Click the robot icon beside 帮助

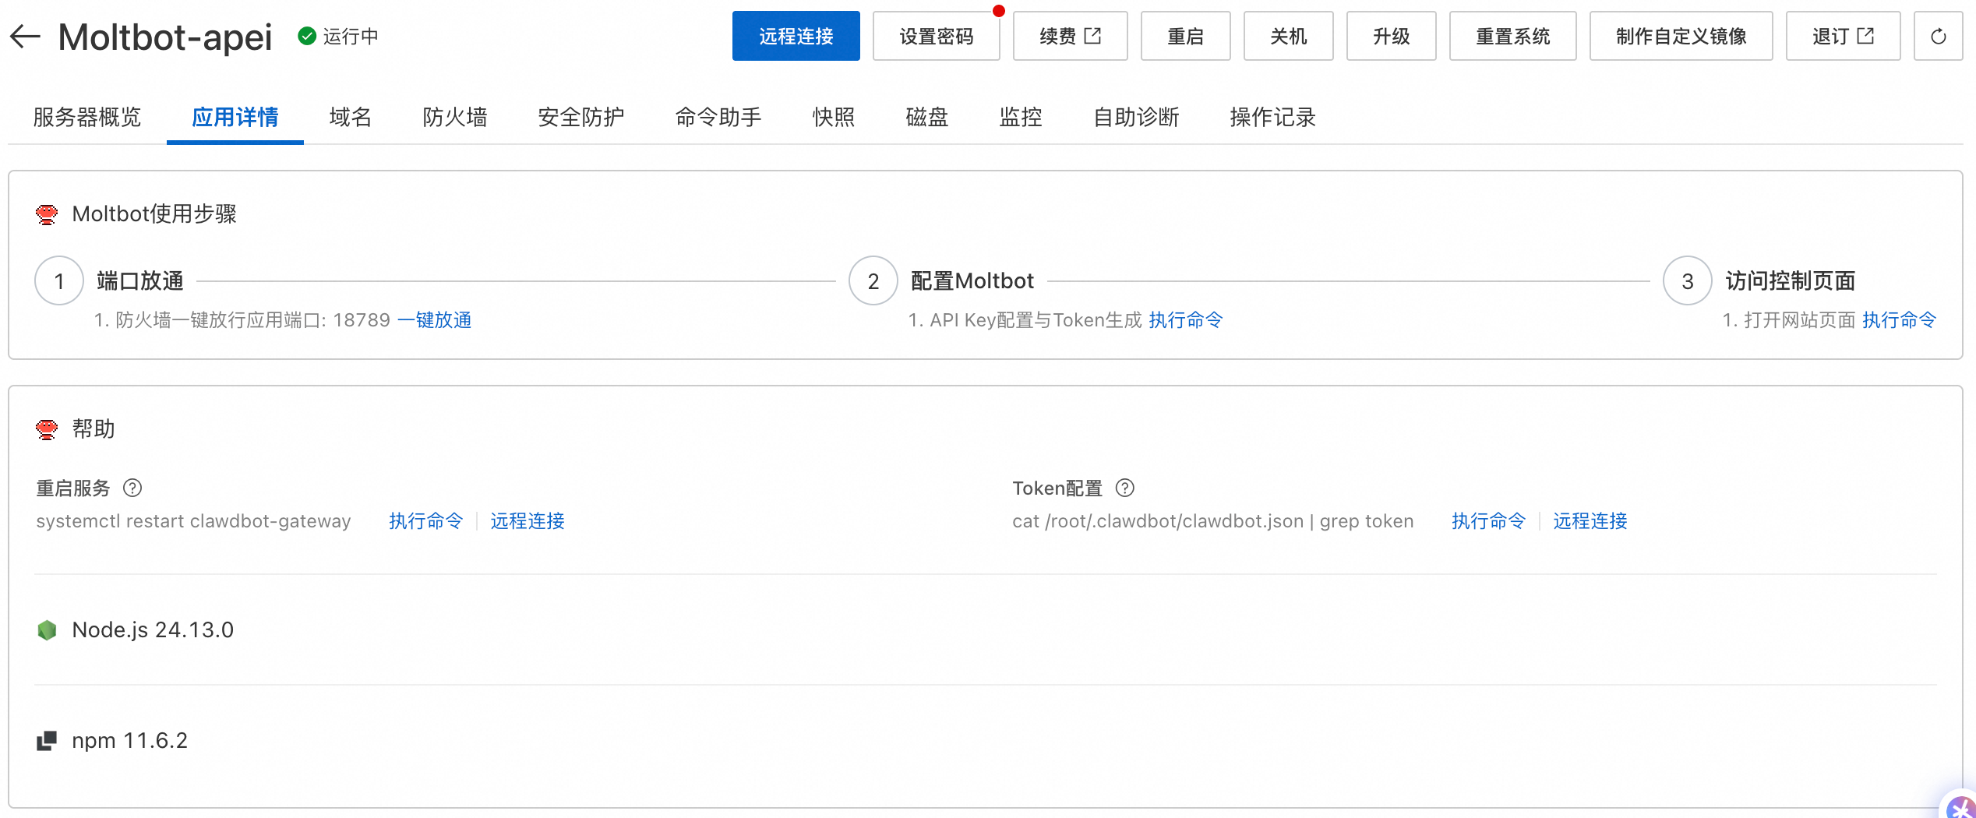(x=47, y=428)
